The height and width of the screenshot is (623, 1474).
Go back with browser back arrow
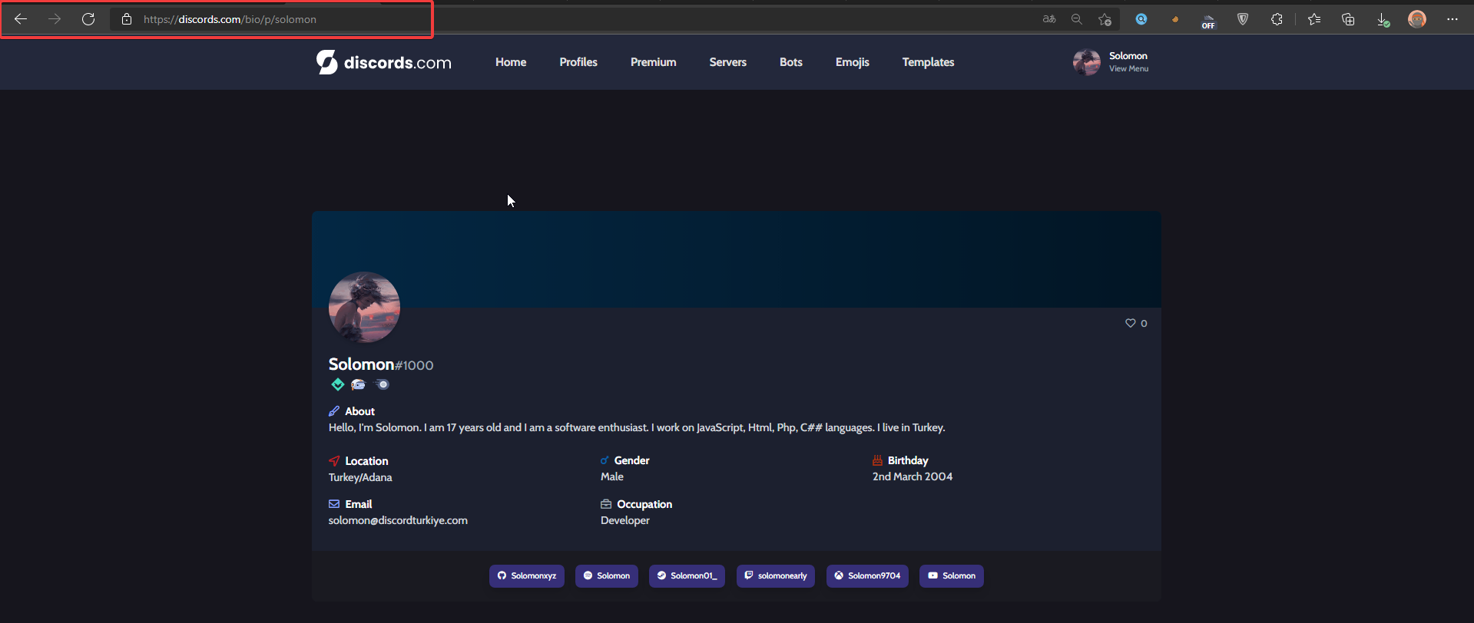pos(21,19)
